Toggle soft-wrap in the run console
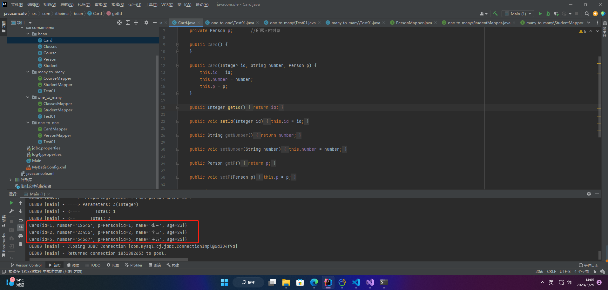Screen dimensions: 608x290 point(21,220)
